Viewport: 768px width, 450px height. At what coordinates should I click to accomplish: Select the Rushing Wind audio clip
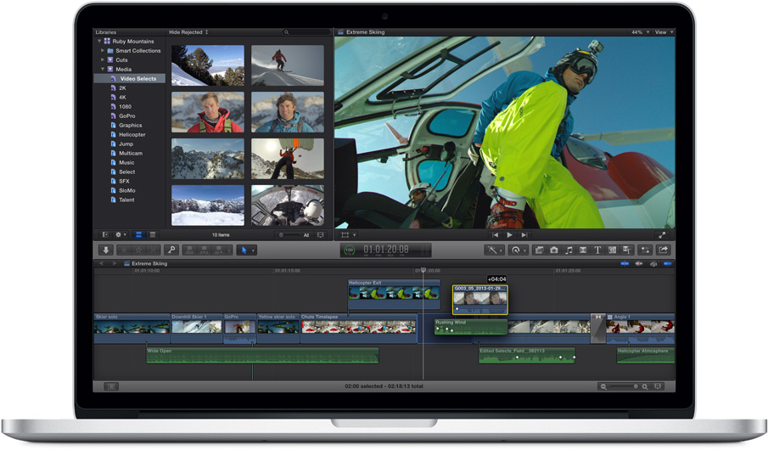point(471,327)
